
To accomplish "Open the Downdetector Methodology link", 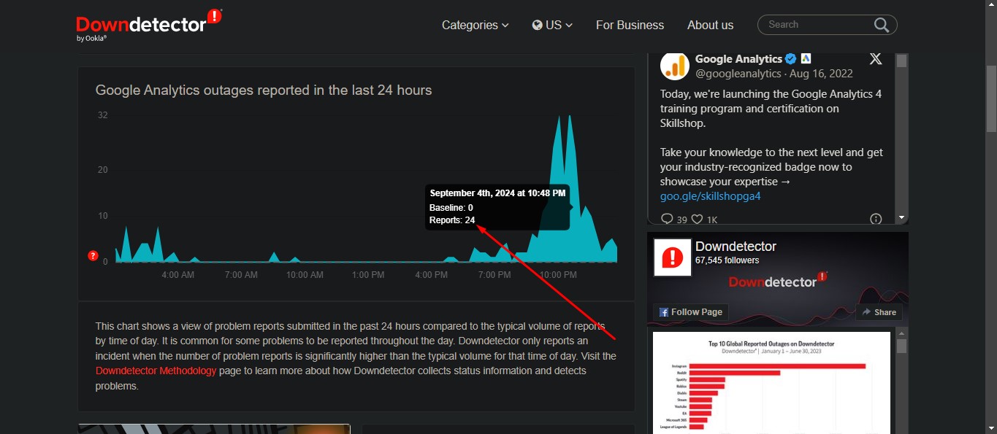I will pyautogui.click(x=156, y=371).
